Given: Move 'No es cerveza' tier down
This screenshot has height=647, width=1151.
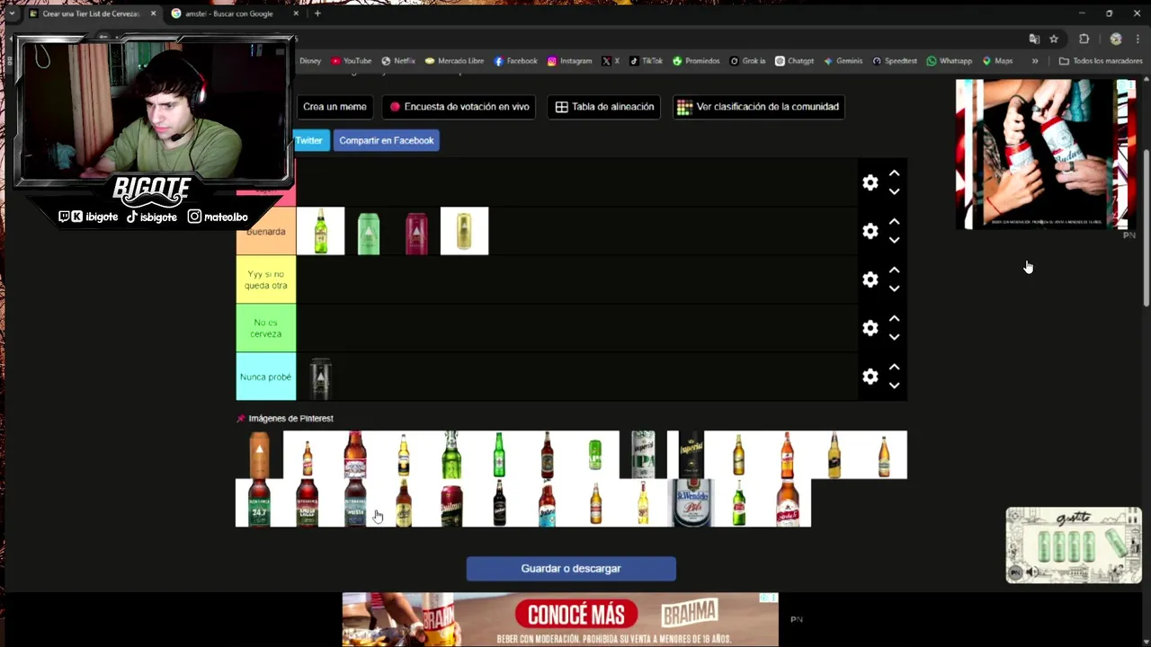Looking at the screenshot, I should click(894, 337).
